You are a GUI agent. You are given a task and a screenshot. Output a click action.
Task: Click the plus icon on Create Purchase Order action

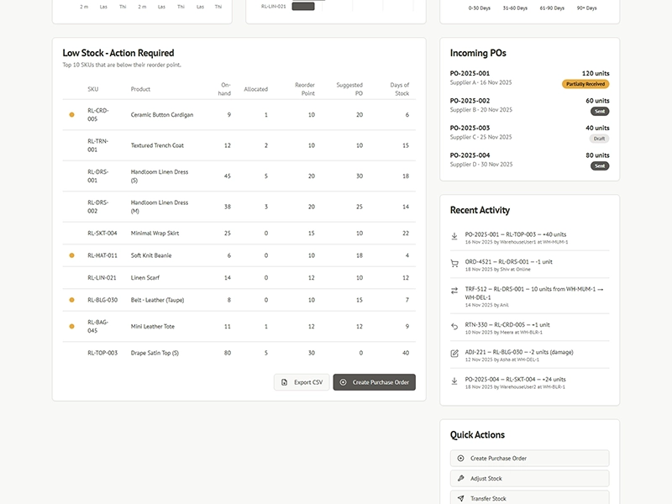pos(461,458)
